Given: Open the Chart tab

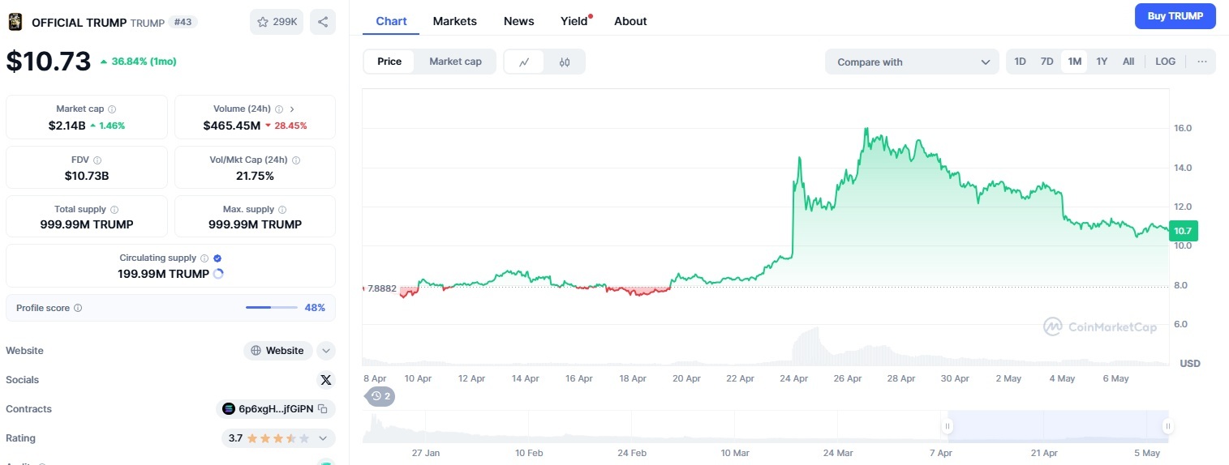Looking at the screenshot, I should click(391, 21).
